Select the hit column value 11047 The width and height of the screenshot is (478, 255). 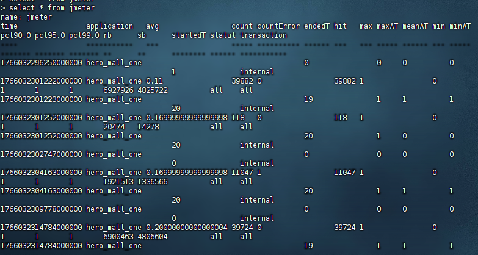coord(344,173)
